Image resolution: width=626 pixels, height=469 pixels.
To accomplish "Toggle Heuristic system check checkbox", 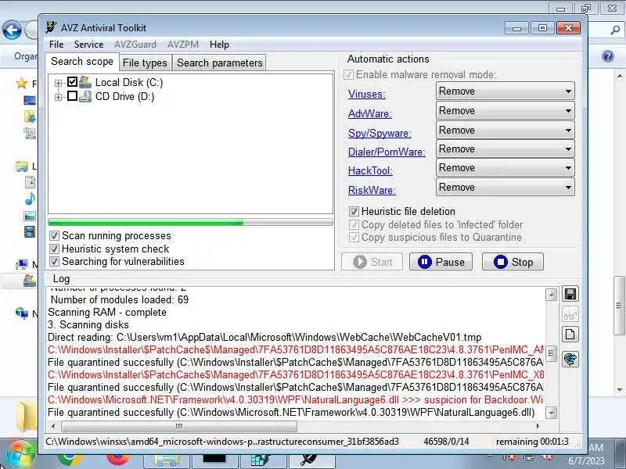I will (x=54, y=249).
